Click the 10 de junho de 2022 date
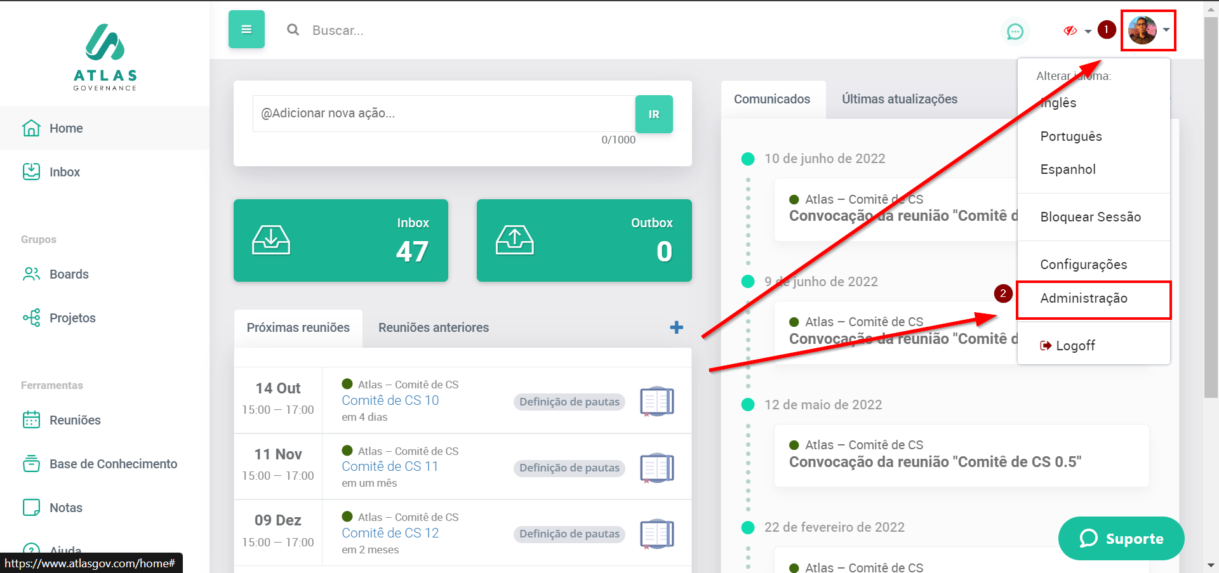Screen dimensions: 1219x573 [x=825, y=159]
